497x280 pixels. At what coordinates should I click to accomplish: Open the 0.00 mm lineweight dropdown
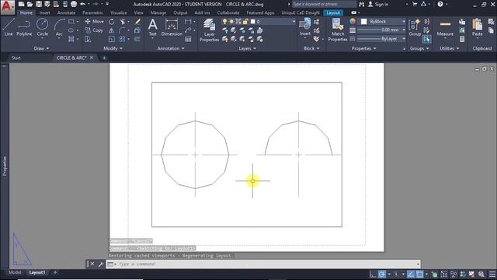pyautogui.click(x=404, y=30)
